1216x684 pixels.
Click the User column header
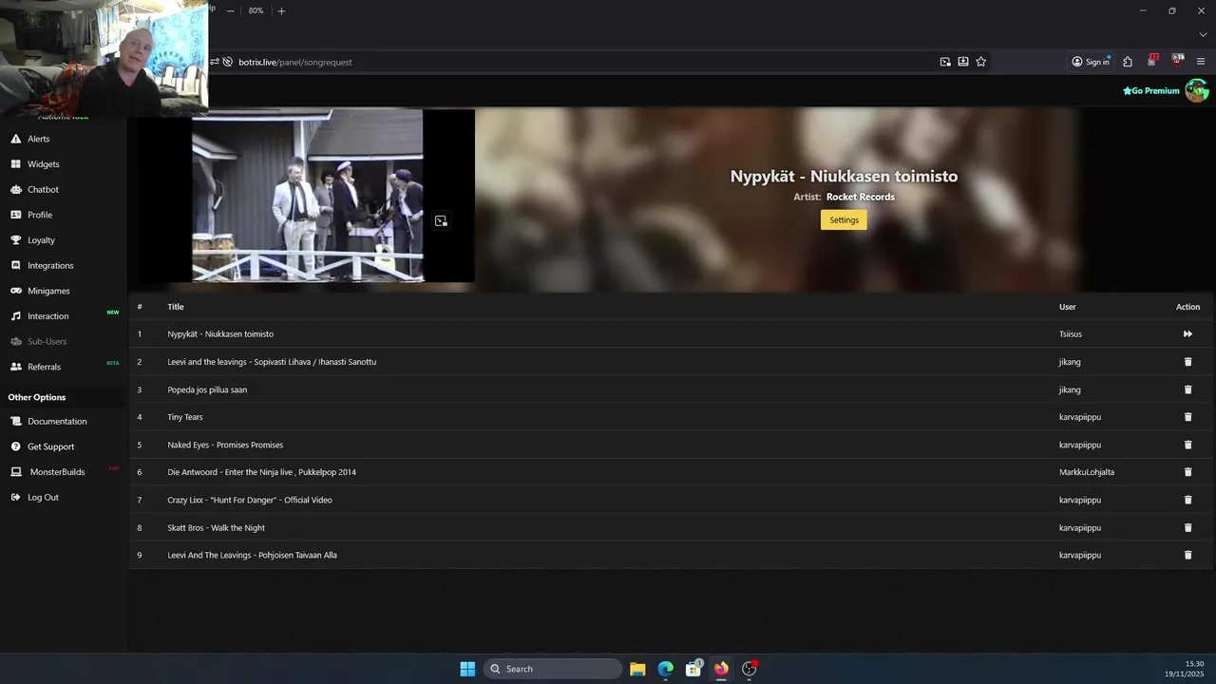click(1068, 307)
